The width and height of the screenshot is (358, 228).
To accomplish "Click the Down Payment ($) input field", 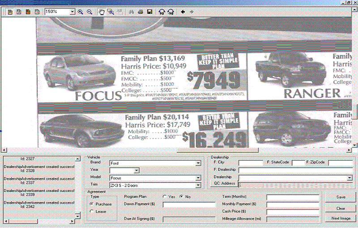I will [189, 205].
